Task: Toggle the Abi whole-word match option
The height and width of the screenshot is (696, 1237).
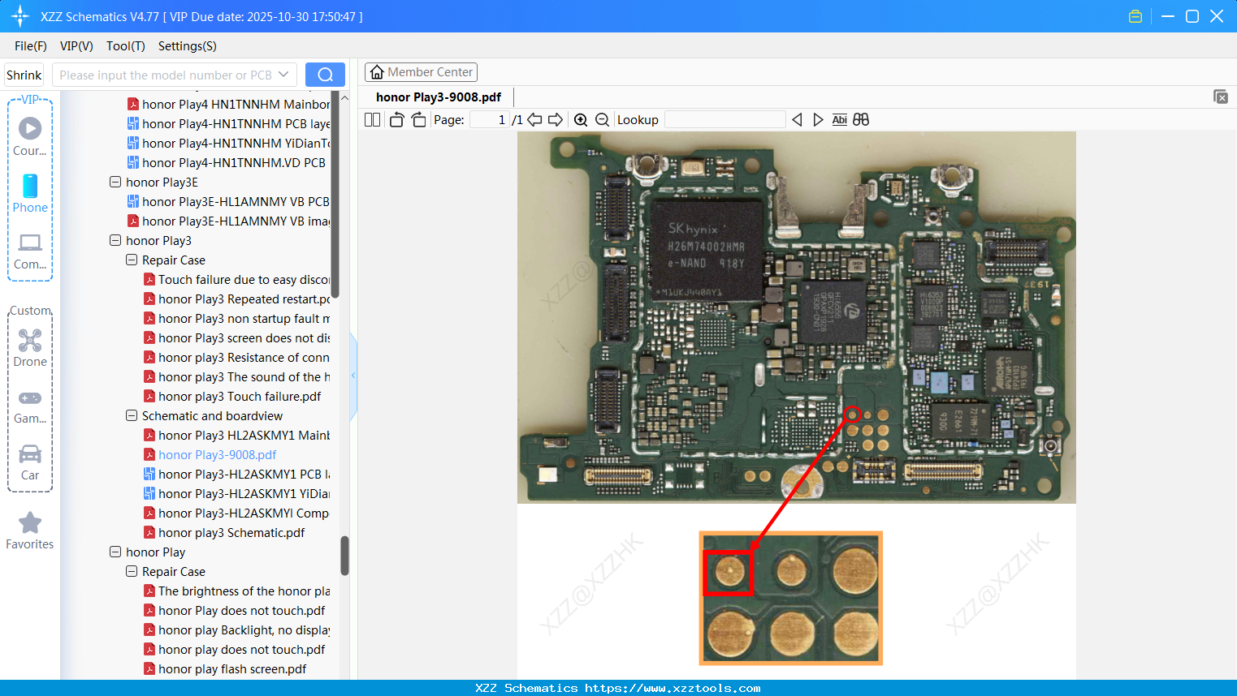Action: [x=840, y=120]
